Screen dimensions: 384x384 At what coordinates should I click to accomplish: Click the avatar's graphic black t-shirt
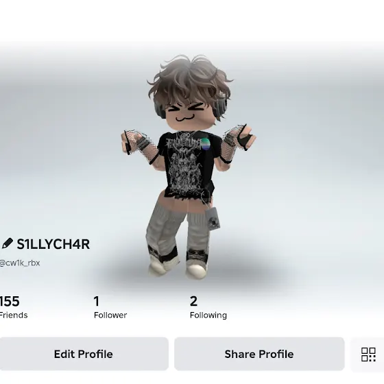pyautogui.click(x=186, y=165)
